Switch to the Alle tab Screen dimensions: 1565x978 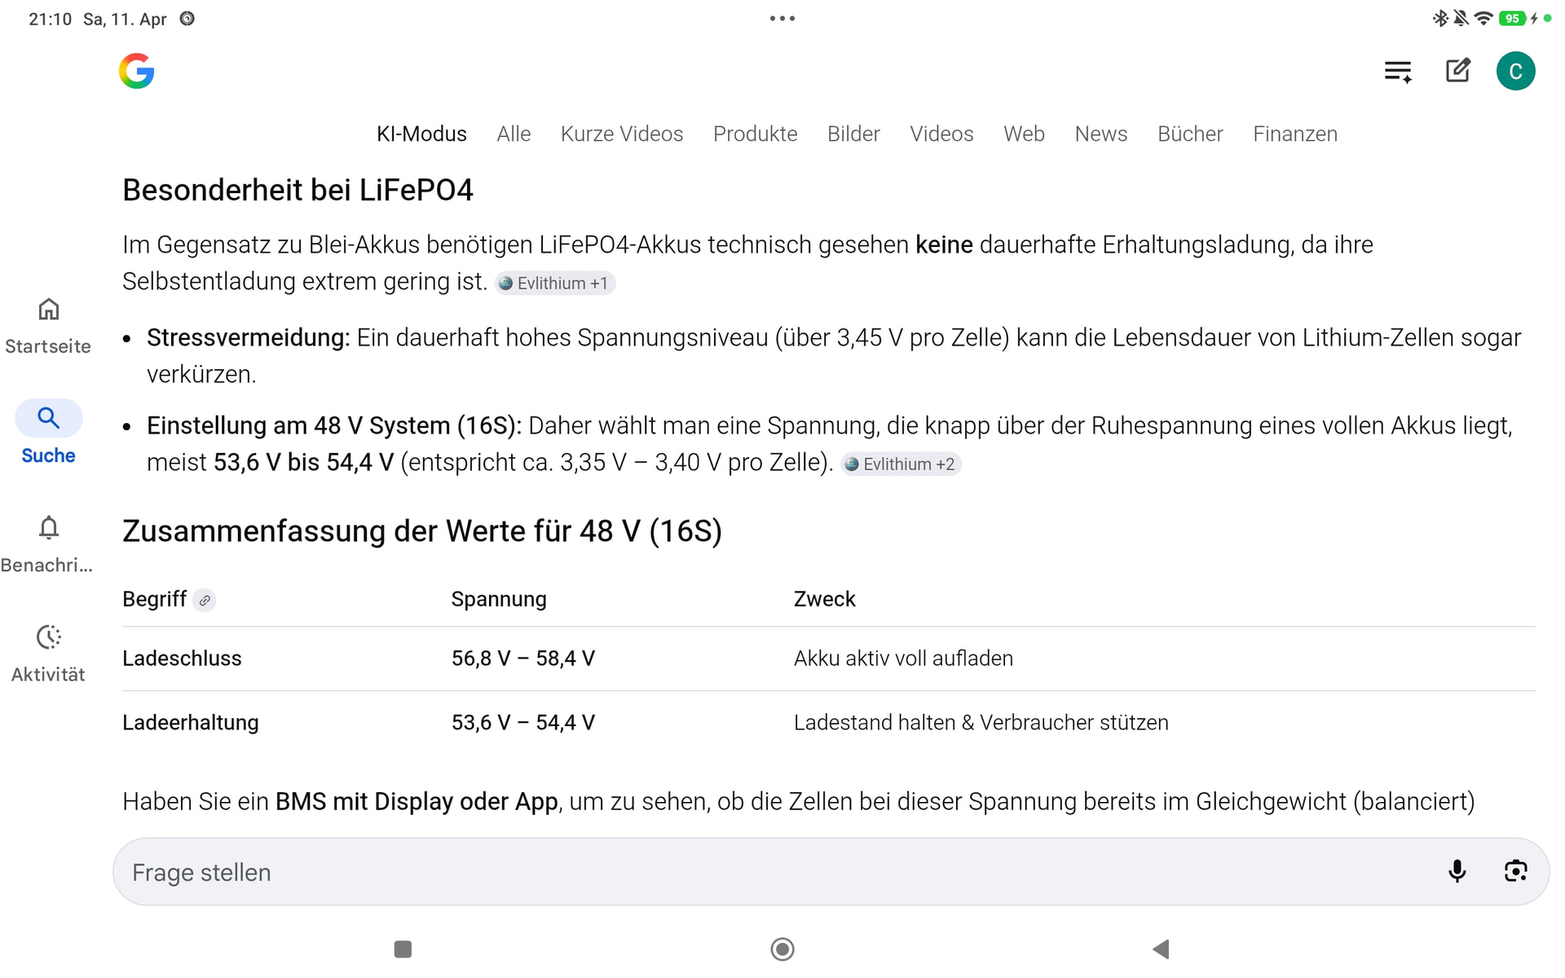(514, 134)
